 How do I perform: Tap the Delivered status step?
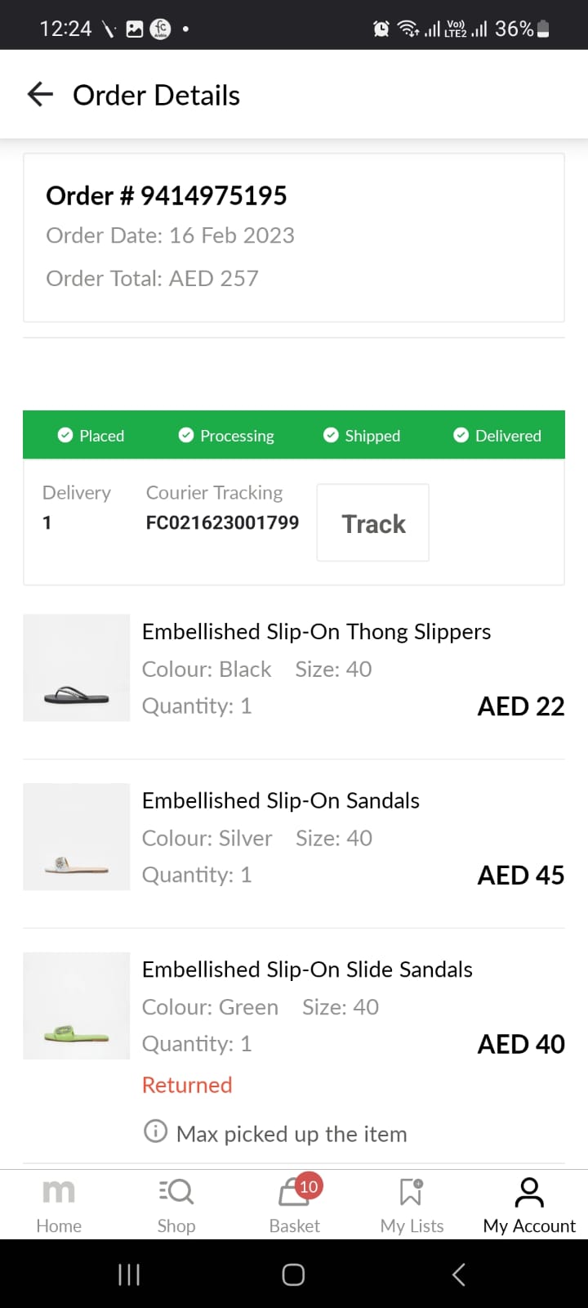tap(497, 436)
